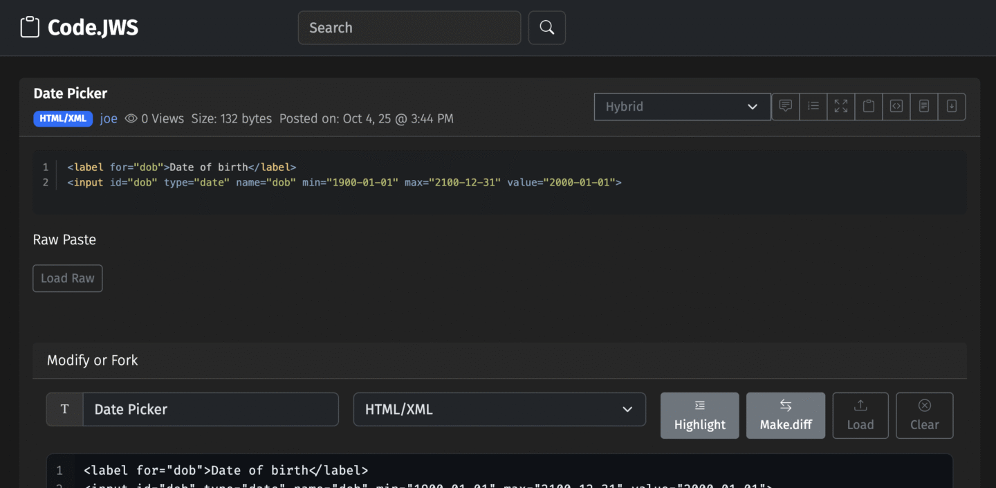Open the Hybrid theme dropdown
Screen dimensions: 996x488
pyautogui.click(x=682, y=107)
